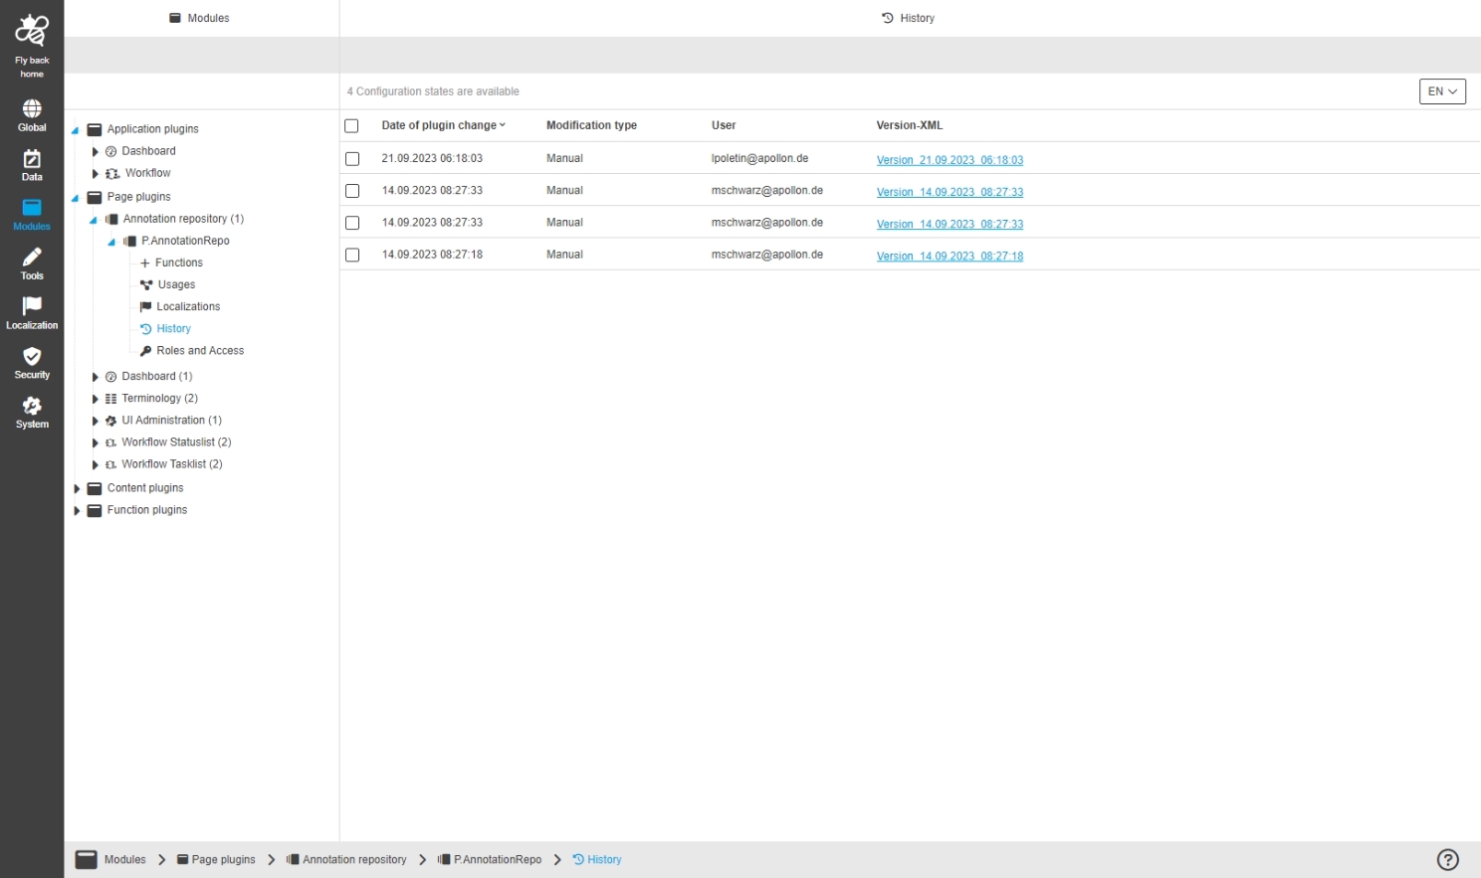Go to P.AnnotationRepo in breadcrumb

pos(490,860)
